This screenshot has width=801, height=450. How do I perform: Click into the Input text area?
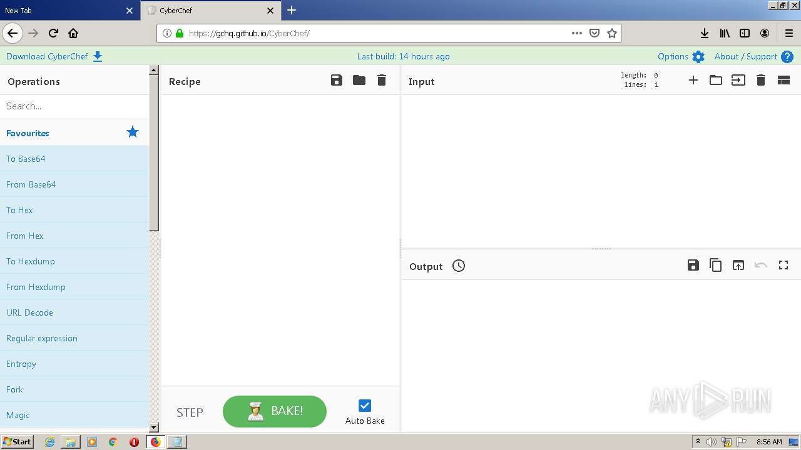[x=601, y=171]
